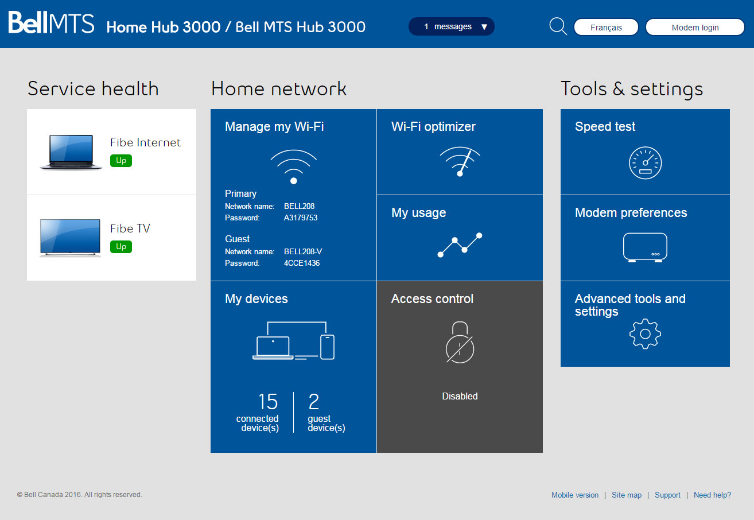This screenshot has height=520, width=754.
Task: Switch language with the Français button
Action: [606, 27]
